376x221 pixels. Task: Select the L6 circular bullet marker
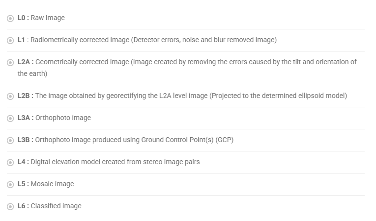pyautogui.click(x=10, y=207)
